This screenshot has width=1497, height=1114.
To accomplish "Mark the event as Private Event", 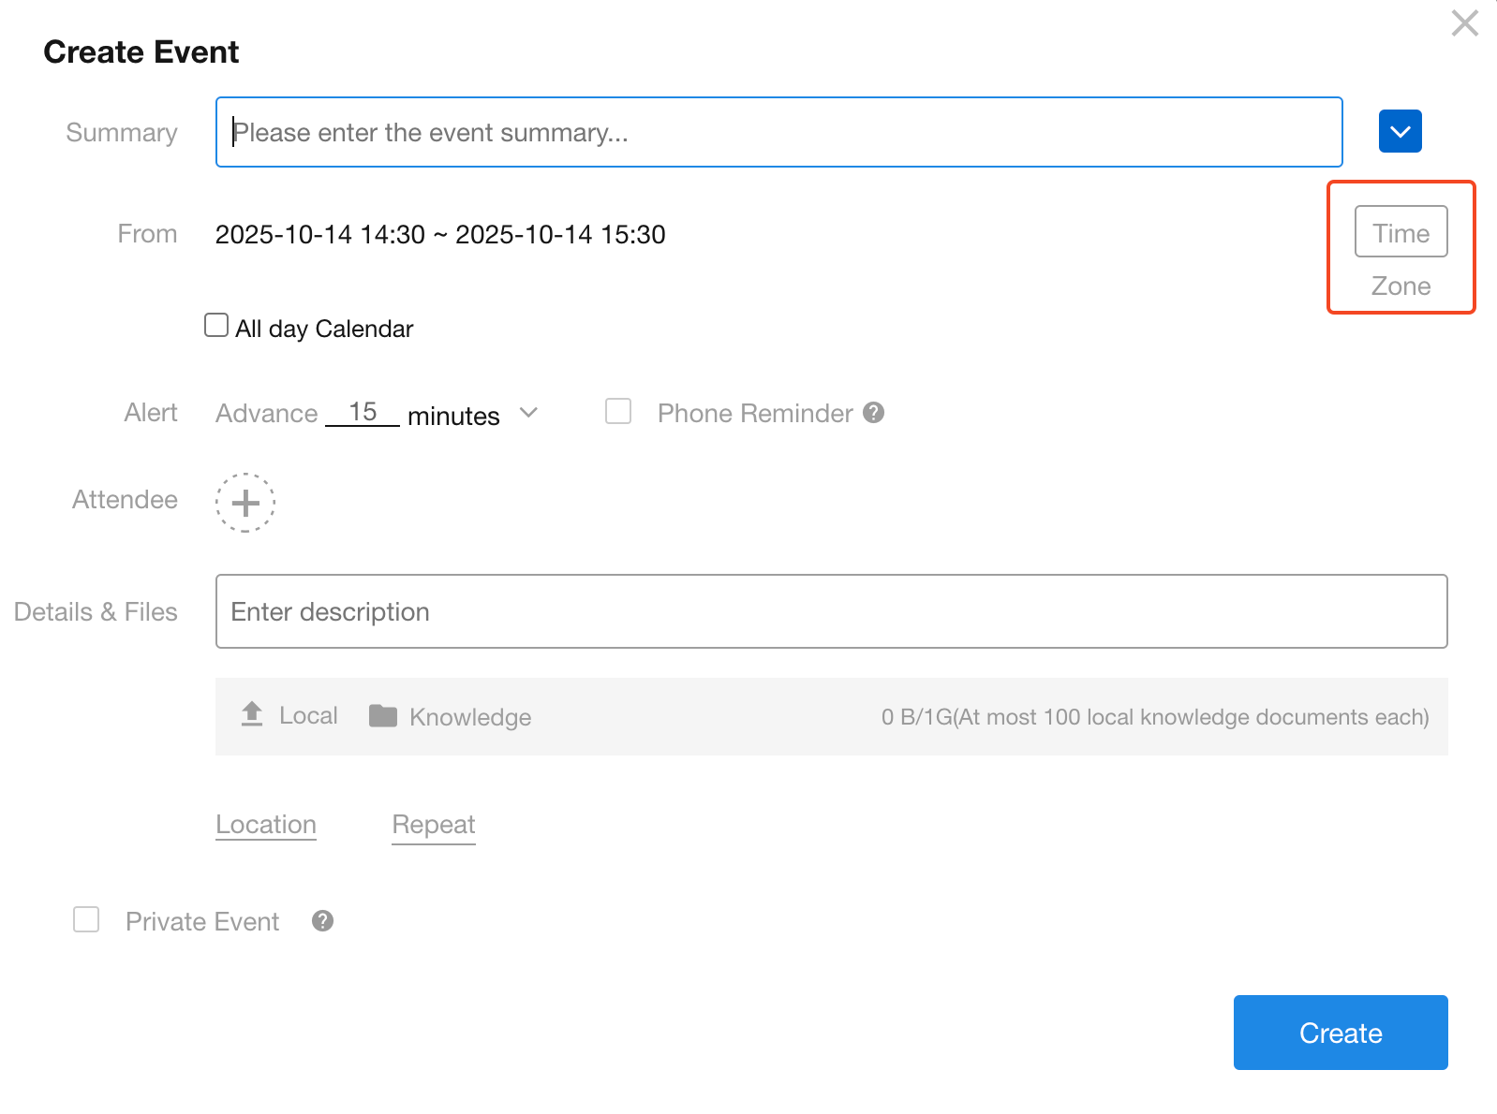I will click(86, 920).
